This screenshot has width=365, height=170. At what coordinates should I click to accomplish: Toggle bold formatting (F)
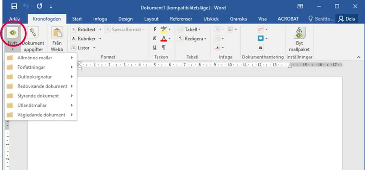(x=155, y=29)
